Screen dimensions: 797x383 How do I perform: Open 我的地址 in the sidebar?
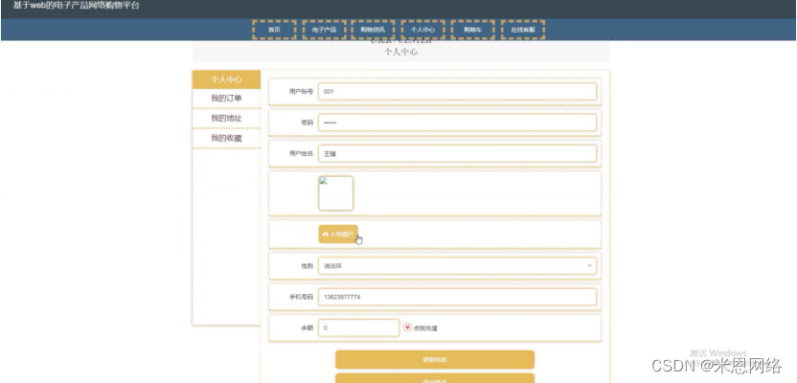pos(226,119)
